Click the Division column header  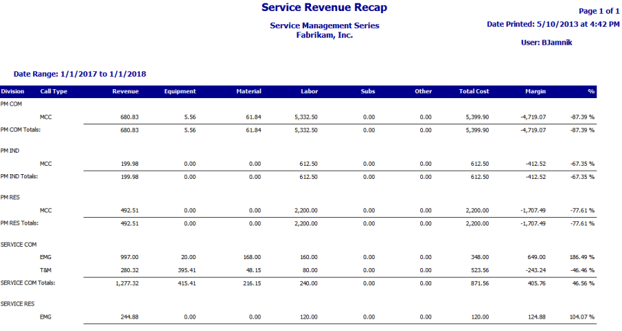click(12, 91)
